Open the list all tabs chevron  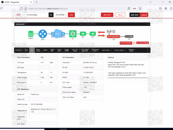point(150,2)
